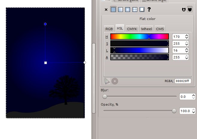Select the Flat color fill icon
This screenshot has height=139, width=197.
(113, 10)
